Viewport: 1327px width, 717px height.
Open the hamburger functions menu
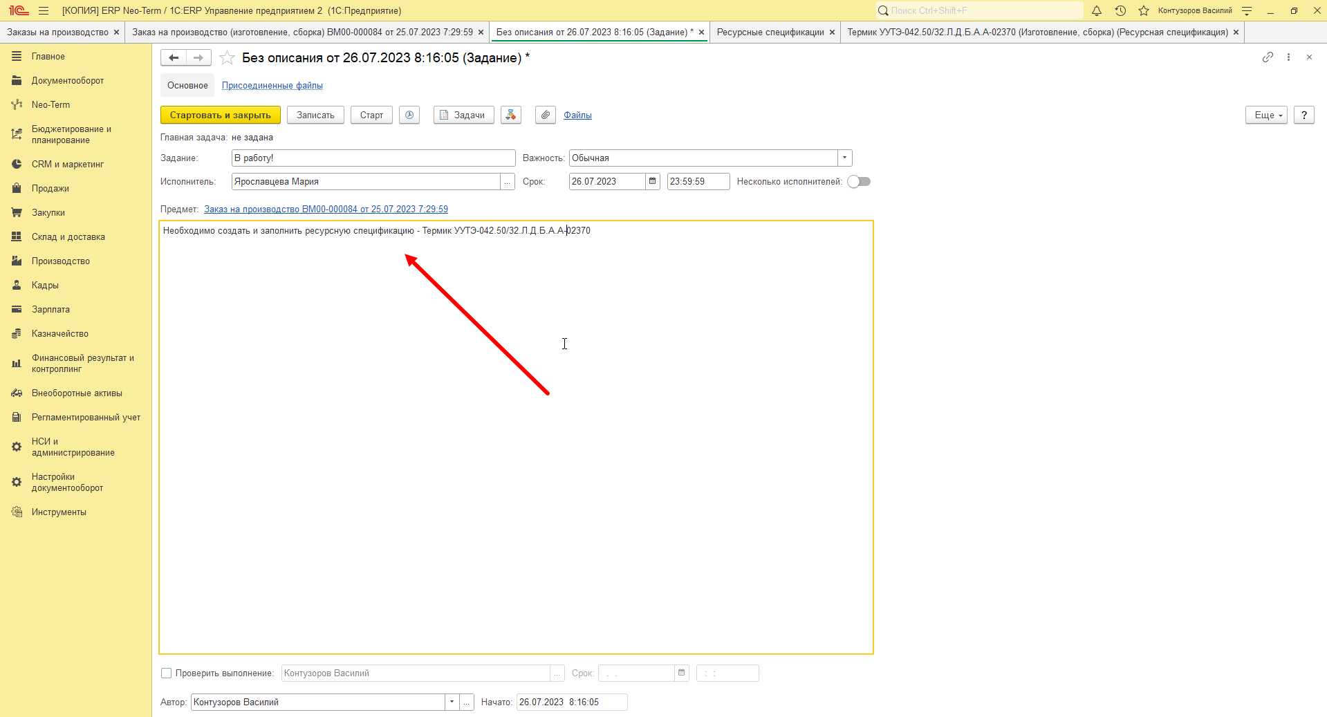[x=44, y=10]
